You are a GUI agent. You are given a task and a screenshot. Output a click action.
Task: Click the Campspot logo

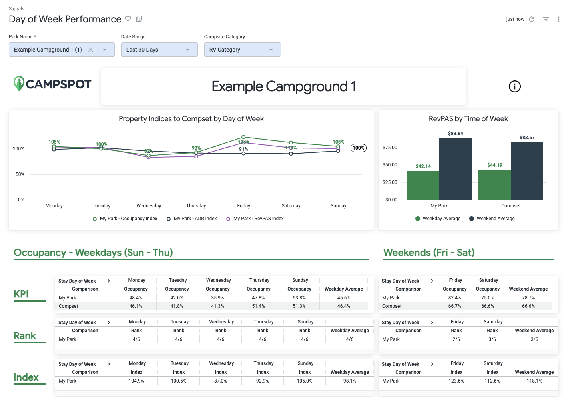click(x=52, y=84)
